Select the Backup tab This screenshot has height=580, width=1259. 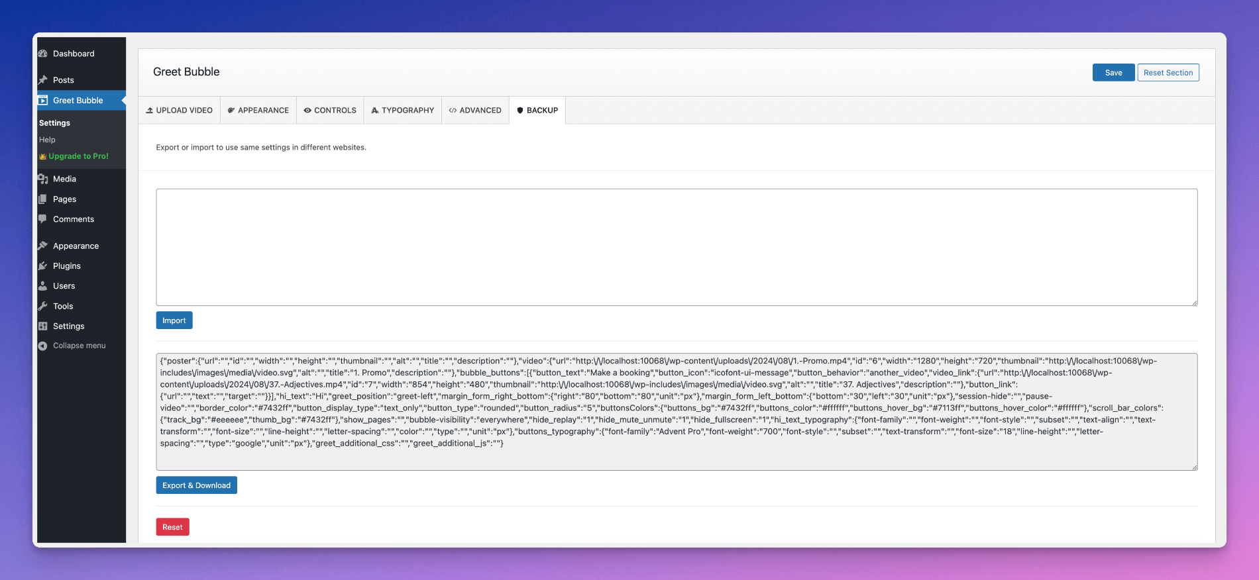click(537, 111)
